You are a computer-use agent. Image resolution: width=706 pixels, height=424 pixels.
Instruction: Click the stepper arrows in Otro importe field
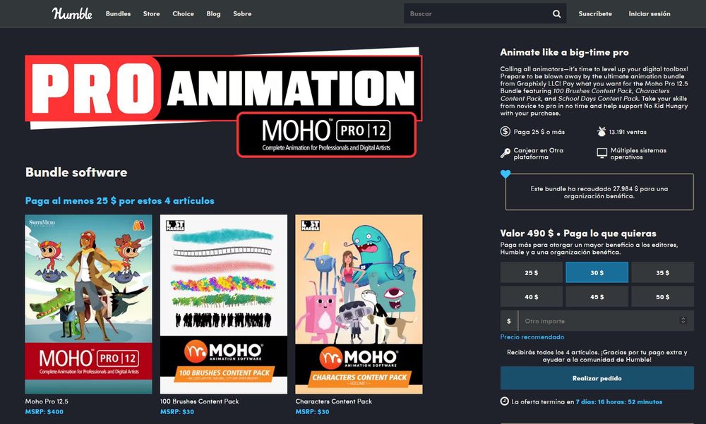[683, 320]
